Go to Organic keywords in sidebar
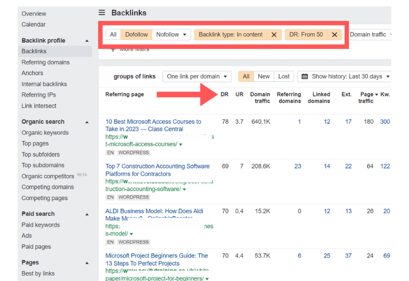Image resolution: width=409 pixels, height=281 pixels. click(45, 133)
